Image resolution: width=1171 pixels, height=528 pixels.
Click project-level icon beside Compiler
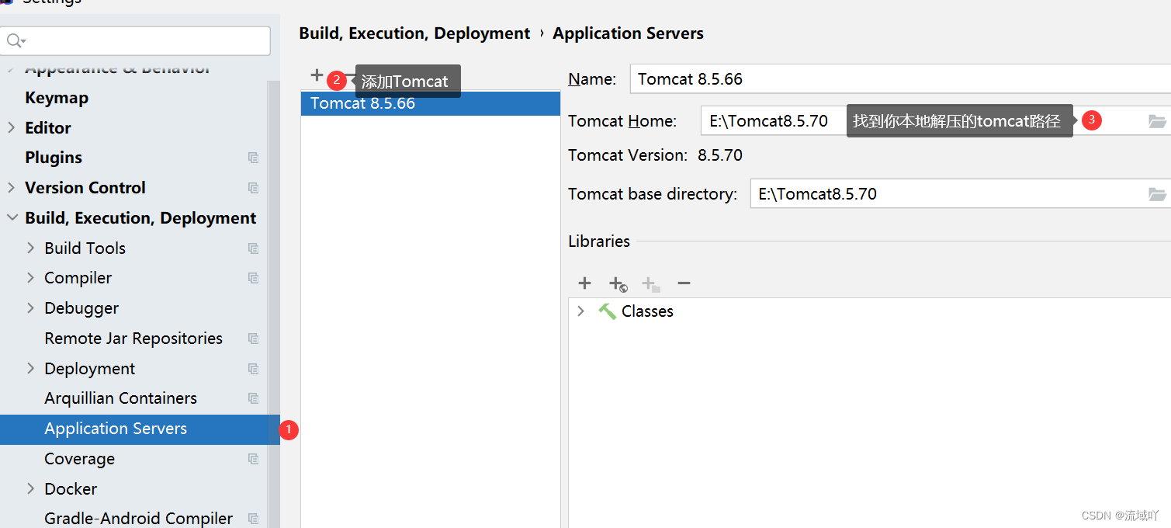(x=253, y=278)
